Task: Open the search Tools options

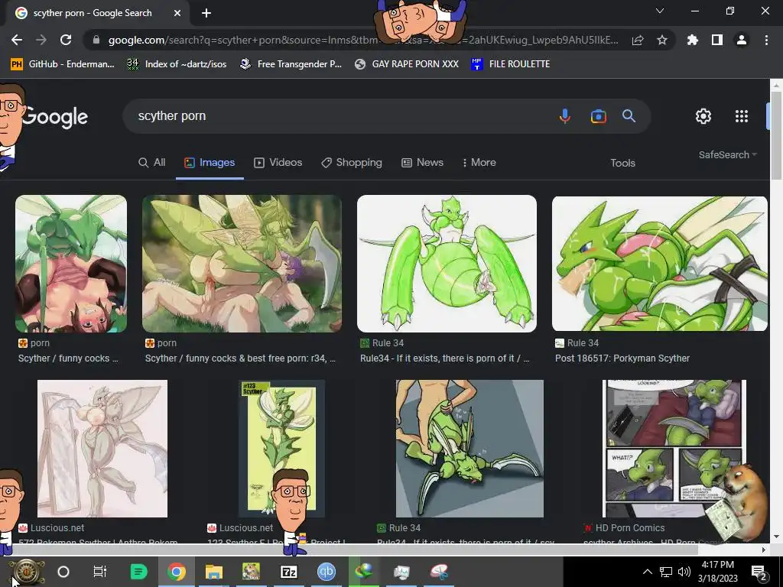Action: [622, 164]
